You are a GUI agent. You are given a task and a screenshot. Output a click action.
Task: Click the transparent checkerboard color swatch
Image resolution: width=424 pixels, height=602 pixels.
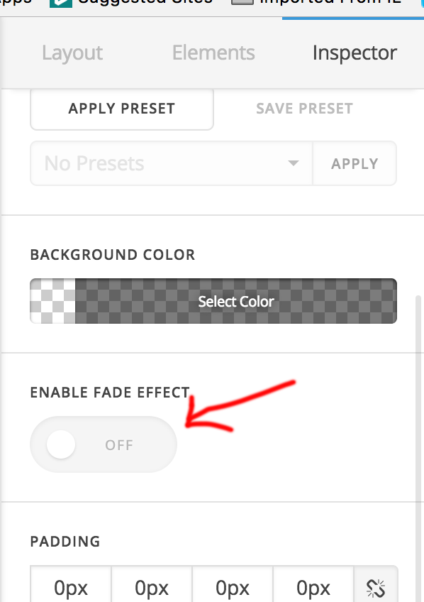pos(53,301)
